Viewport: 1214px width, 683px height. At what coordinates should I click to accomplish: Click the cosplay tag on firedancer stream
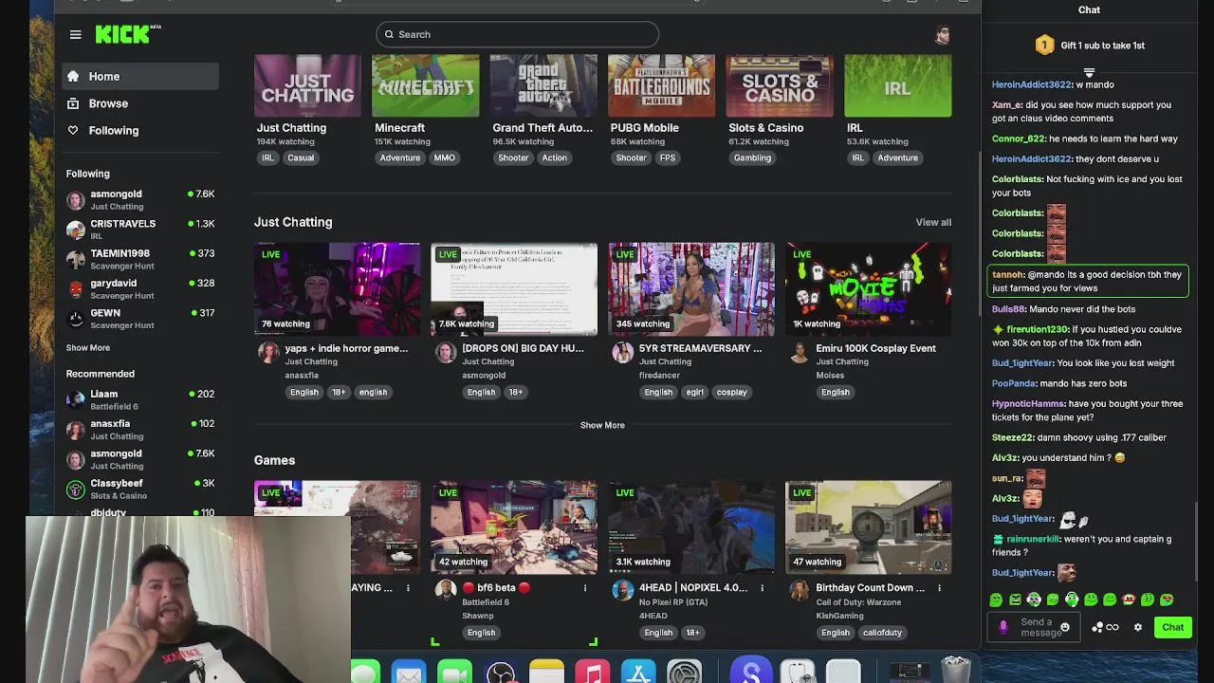[x=731, y=393]
